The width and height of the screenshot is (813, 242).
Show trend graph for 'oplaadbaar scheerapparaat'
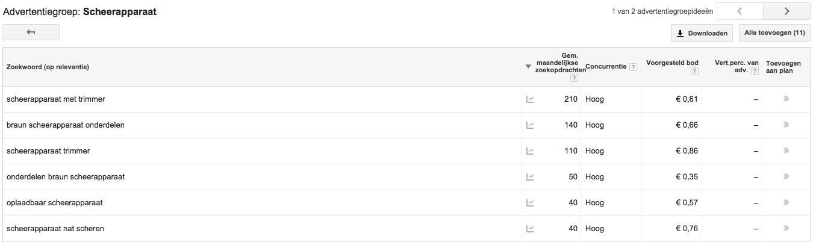[x=530, y=203]
